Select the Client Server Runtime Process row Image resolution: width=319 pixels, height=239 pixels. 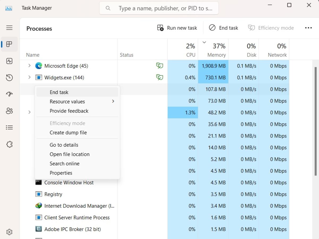click(x=154, y=218)
